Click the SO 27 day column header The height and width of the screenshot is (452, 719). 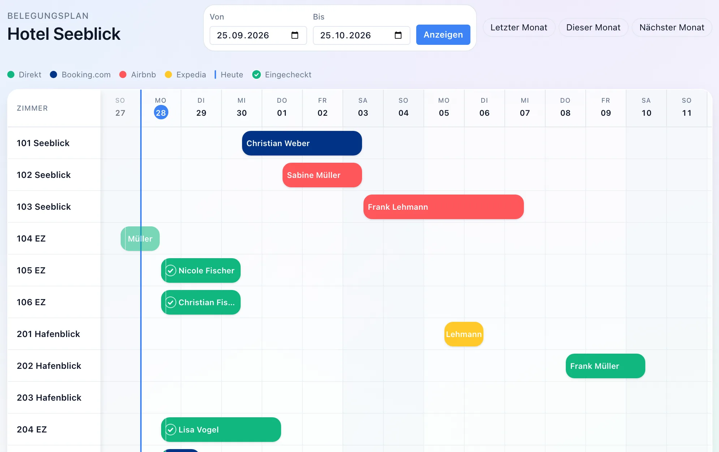click(120, 107)
